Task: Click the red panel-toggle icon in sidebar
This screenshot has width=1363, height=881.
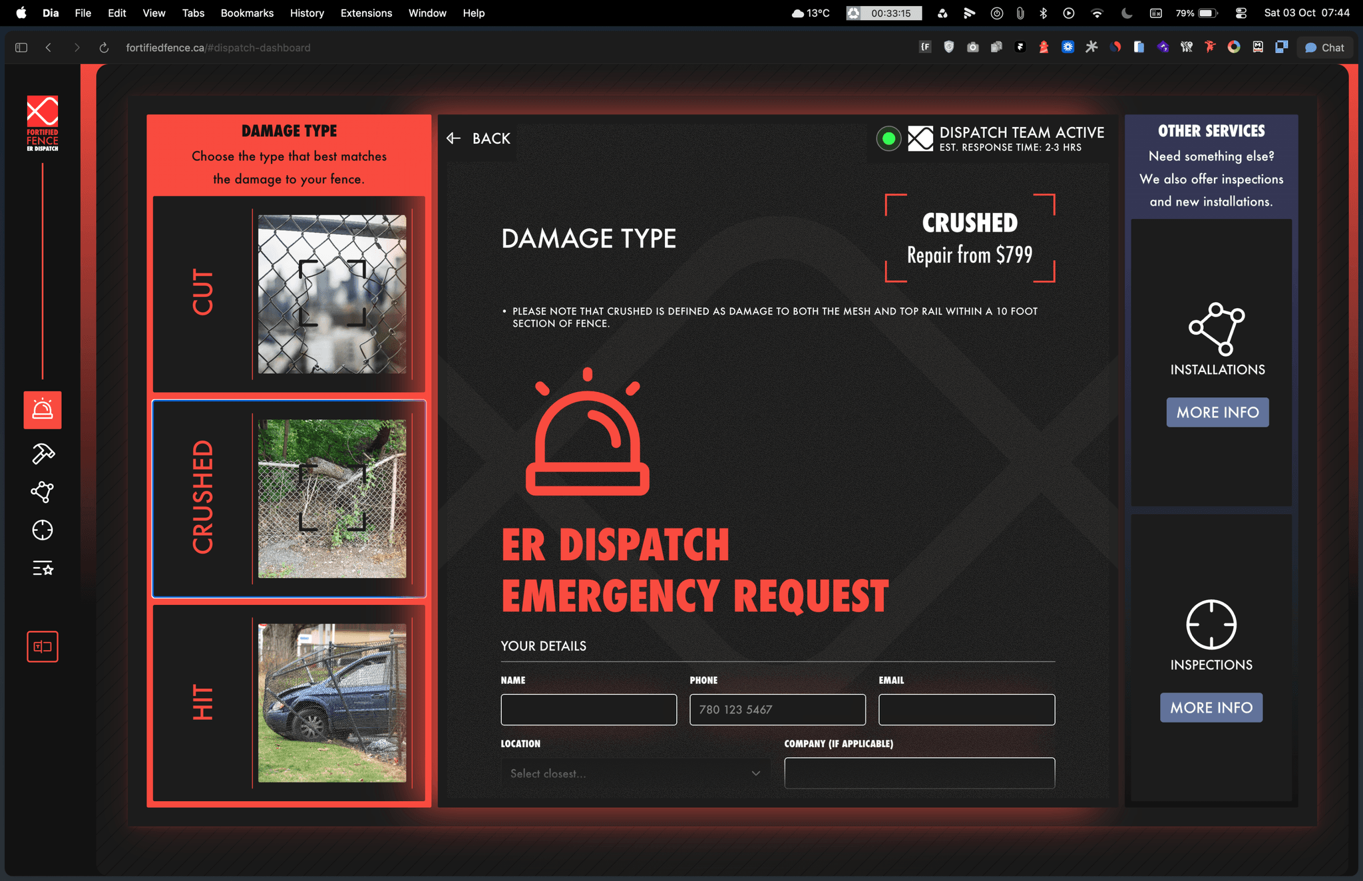Action: (43, 647)
